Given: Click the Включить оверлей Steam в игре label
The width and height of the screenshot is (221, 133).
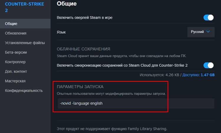Looking at the screenshot, I should coord(85,18).
